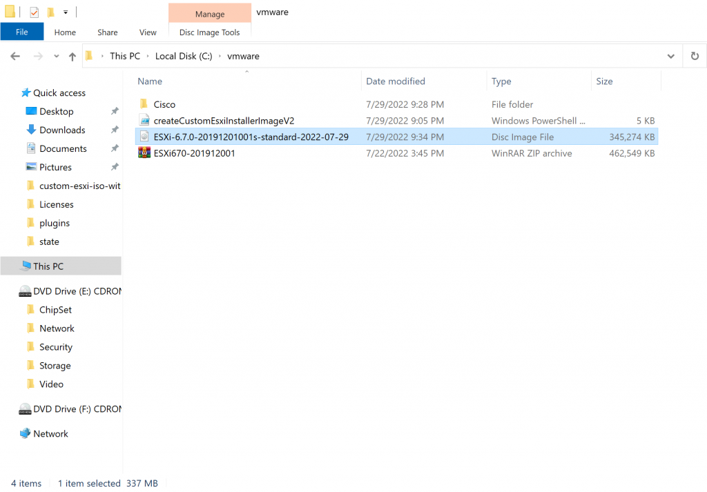
Task: Open the ChipSet folder under DVD Drive E
Action: 55,310
